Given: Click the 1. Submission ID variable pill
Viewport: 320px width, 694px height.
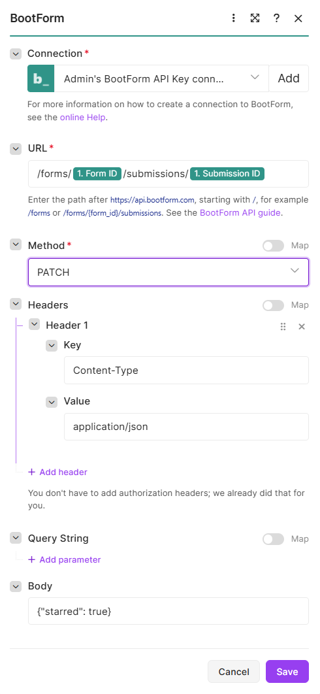Looking at the screenshot, I should [x=227, y=174].
